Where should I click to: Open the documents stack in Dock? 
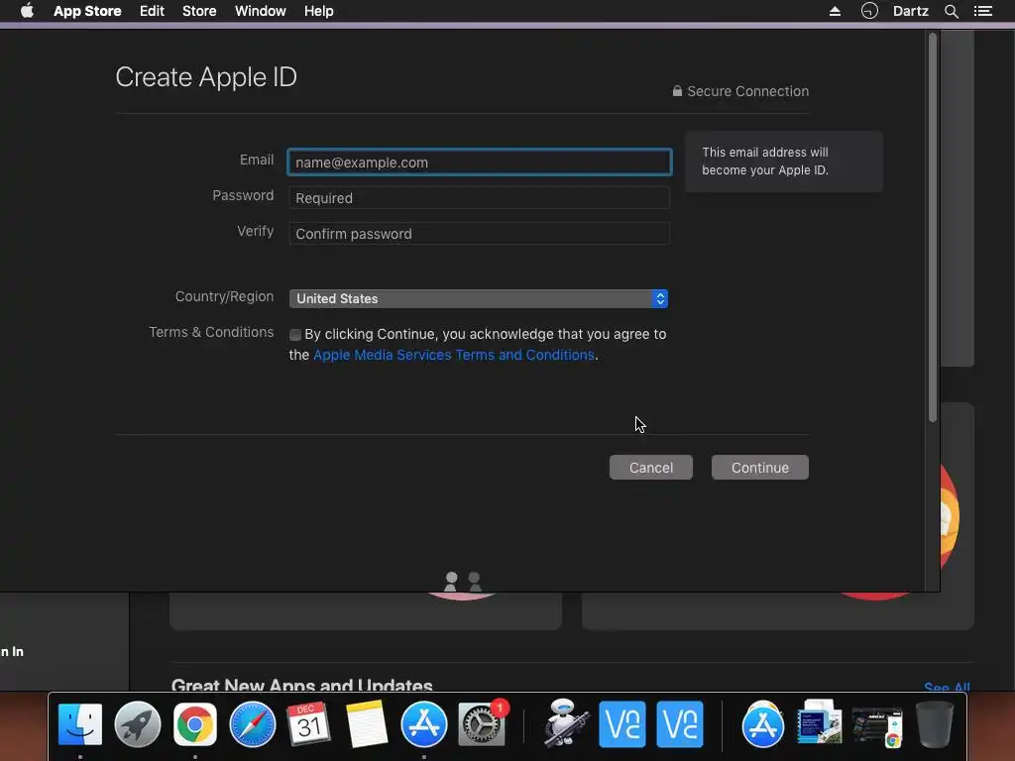point(820,722)
